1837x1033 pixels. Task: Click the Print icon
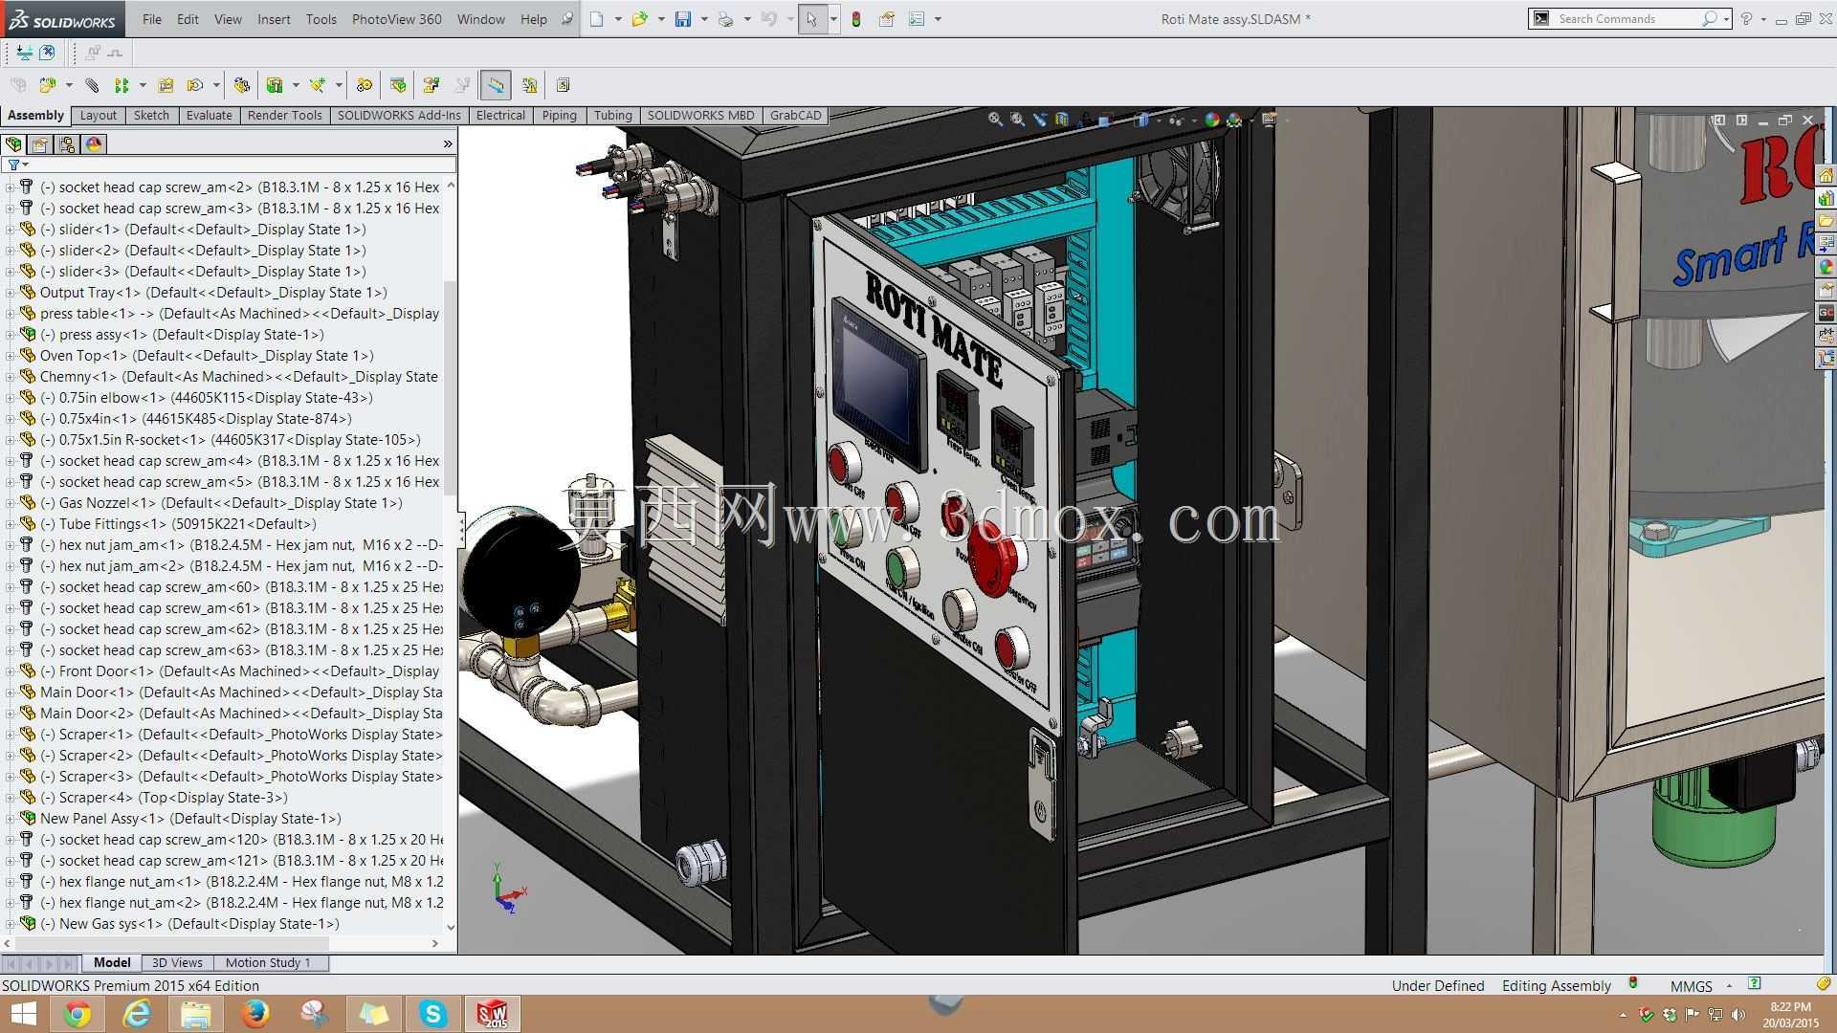pyautogui.click(x=726, y=19)
